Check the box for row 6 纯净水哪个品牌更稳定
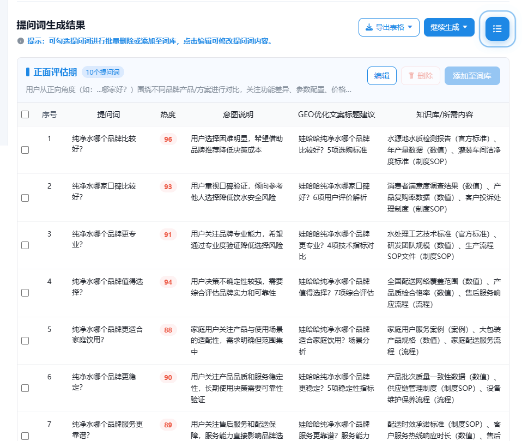Screen dimensions: 522x441 pyautogui.click(x=25, y=388)
